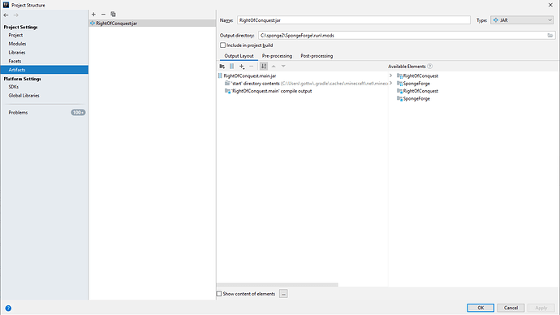Open Facets settings page
Screen dimensions: 560x315
[x=15, y=61]
